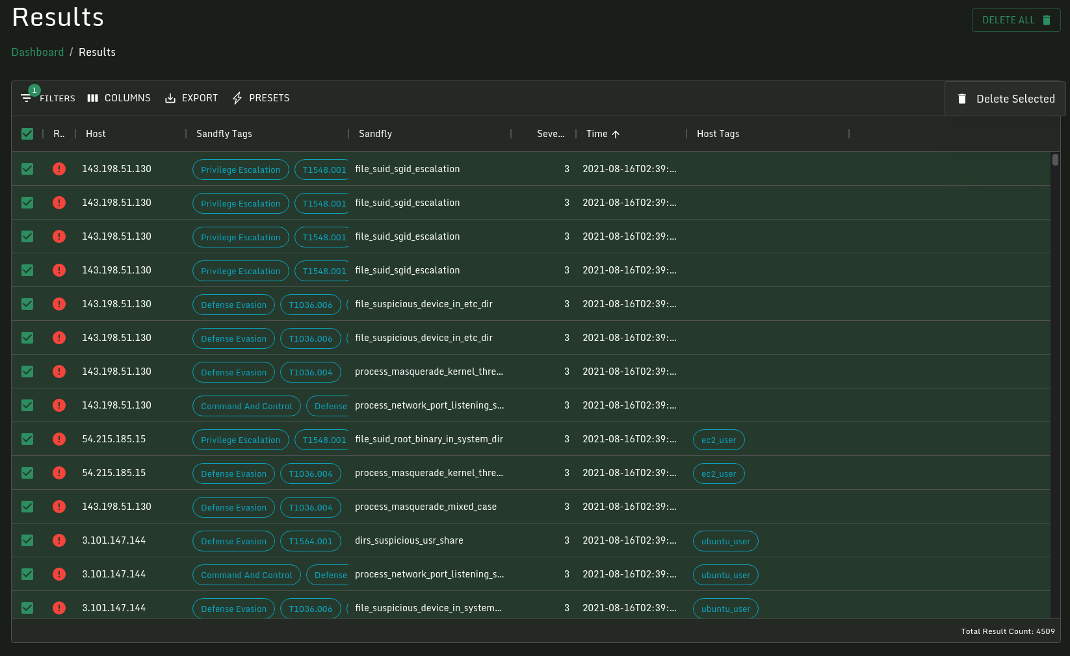Click Defense Evasion tag in process_masquerade_mixed_case row
Screen dimensions: 1070x656
point(233,507)
